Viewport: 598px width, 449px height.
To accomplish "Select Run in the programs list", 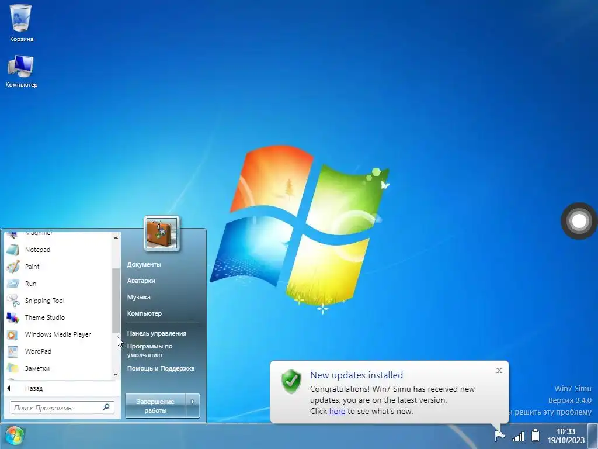I will coord(58,284).
